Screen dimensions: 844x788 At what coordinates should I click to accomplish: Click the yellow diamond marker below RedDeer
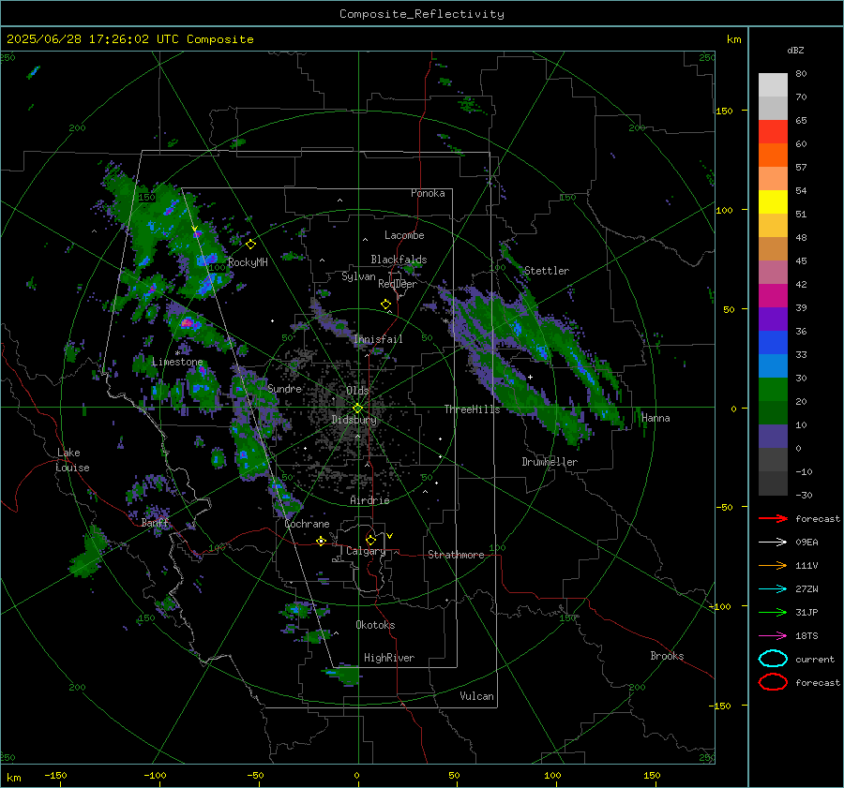(386, 305)
